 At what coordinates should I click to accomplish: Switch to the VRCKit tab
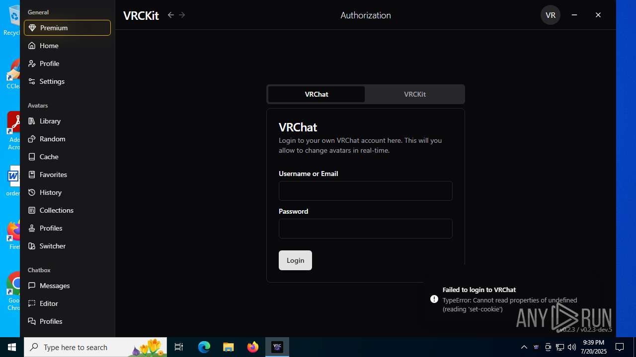pos(415,94)
